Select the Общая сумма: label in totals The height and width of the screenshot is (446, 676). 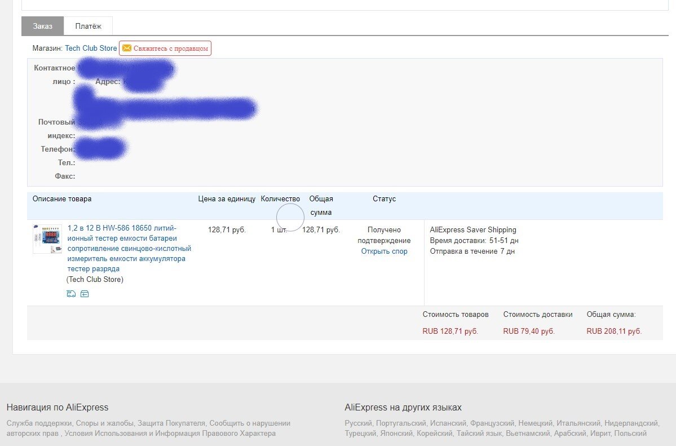[611, 315]
